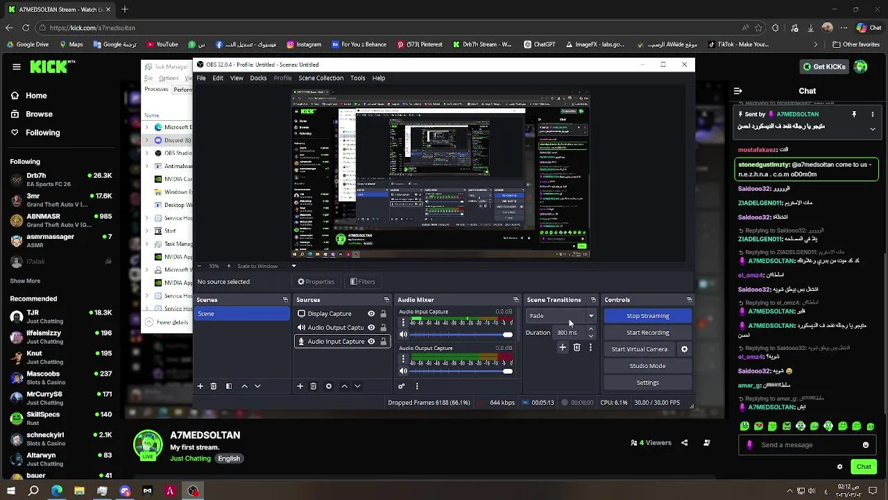Image resolution: width=888 pixels, height=500 pixels.
Task: Click Start Virtual Camera button
Action: tap(640, 349)
